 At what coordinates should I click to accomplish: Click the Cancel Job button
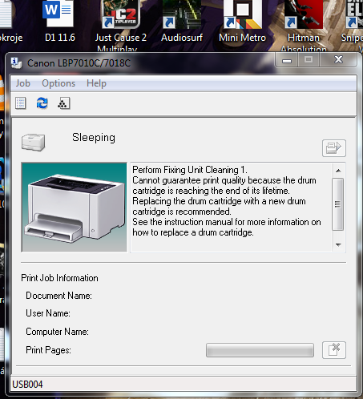coord(334,350)
